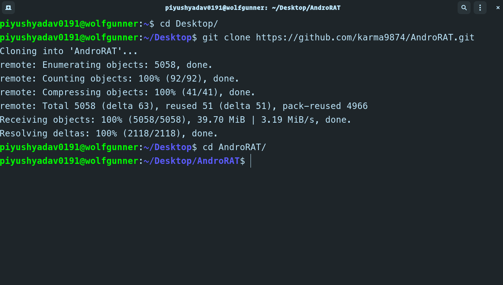Click the blue '~/Desktop/AndroRAT' path in the prompt
The width and height of the screenshot is (503, 285).
point(191,161)
